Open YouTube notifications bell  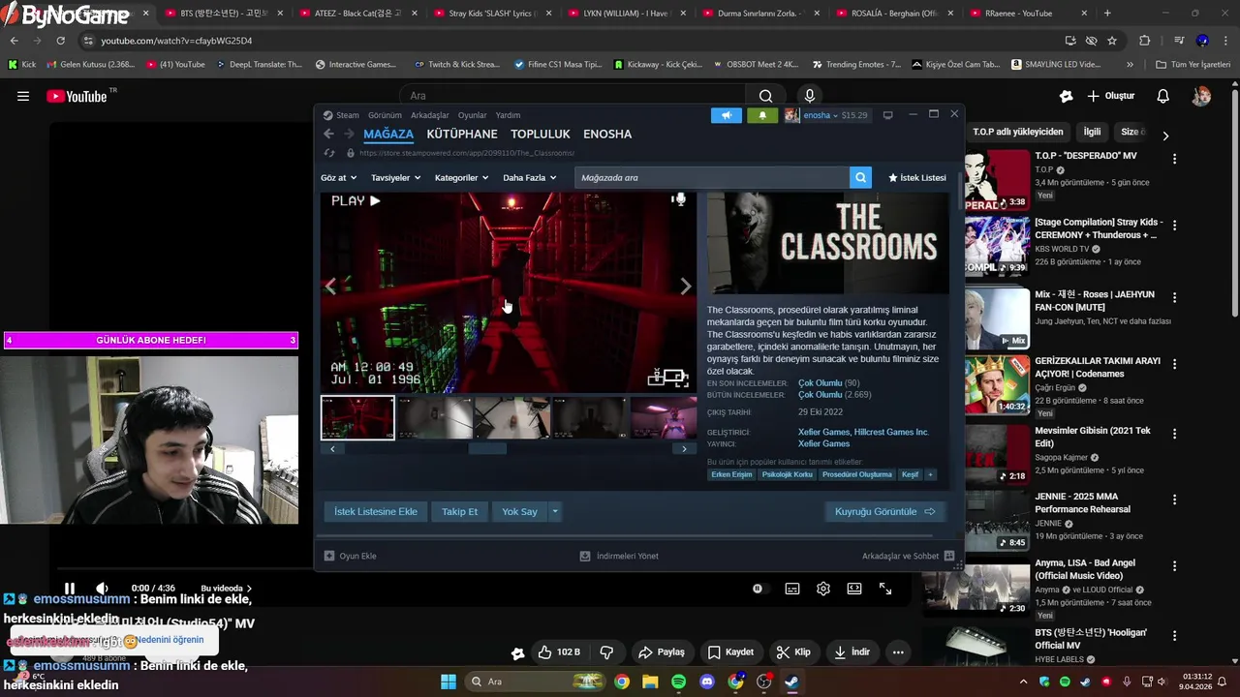pos(1162,96)
